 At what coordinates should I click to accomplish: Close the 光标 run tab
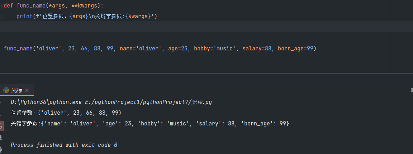[x=27, y=90]
